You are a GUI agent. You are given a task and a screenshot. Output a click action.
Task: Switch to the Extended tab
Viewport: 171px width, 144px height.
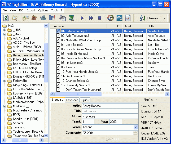click(x=72, y=100)
